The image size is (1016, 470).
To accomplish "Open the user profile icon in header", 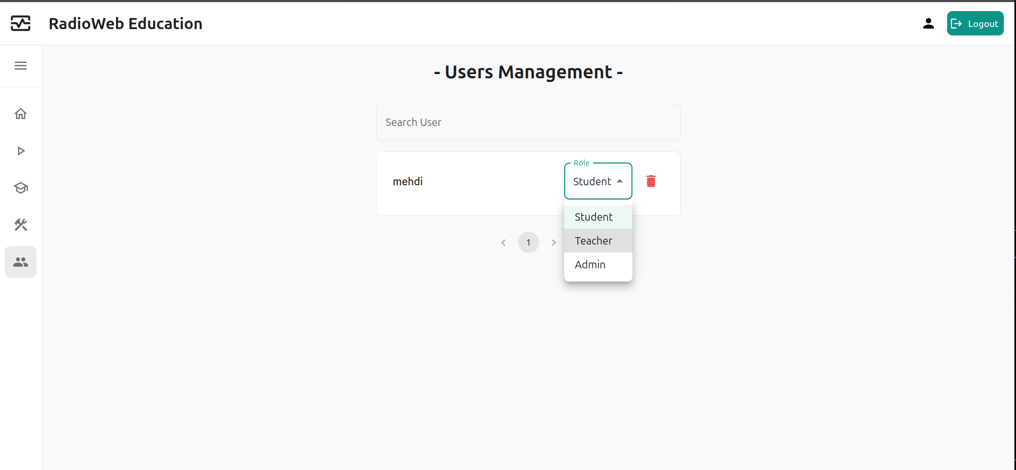I will (x=928, y=23).
